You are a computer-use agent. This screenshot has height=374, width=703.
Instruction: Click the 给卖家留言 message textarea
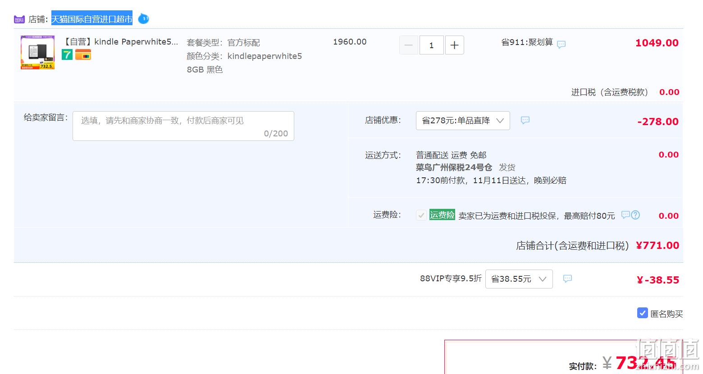tap(183, 126)
